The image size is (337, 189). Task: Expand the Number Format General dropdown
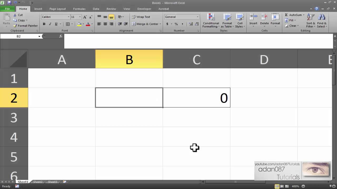197,17
